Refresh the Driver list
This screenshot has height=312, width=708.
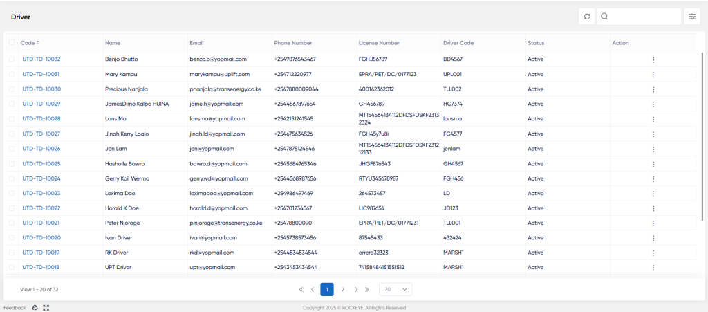coord(586,17)
